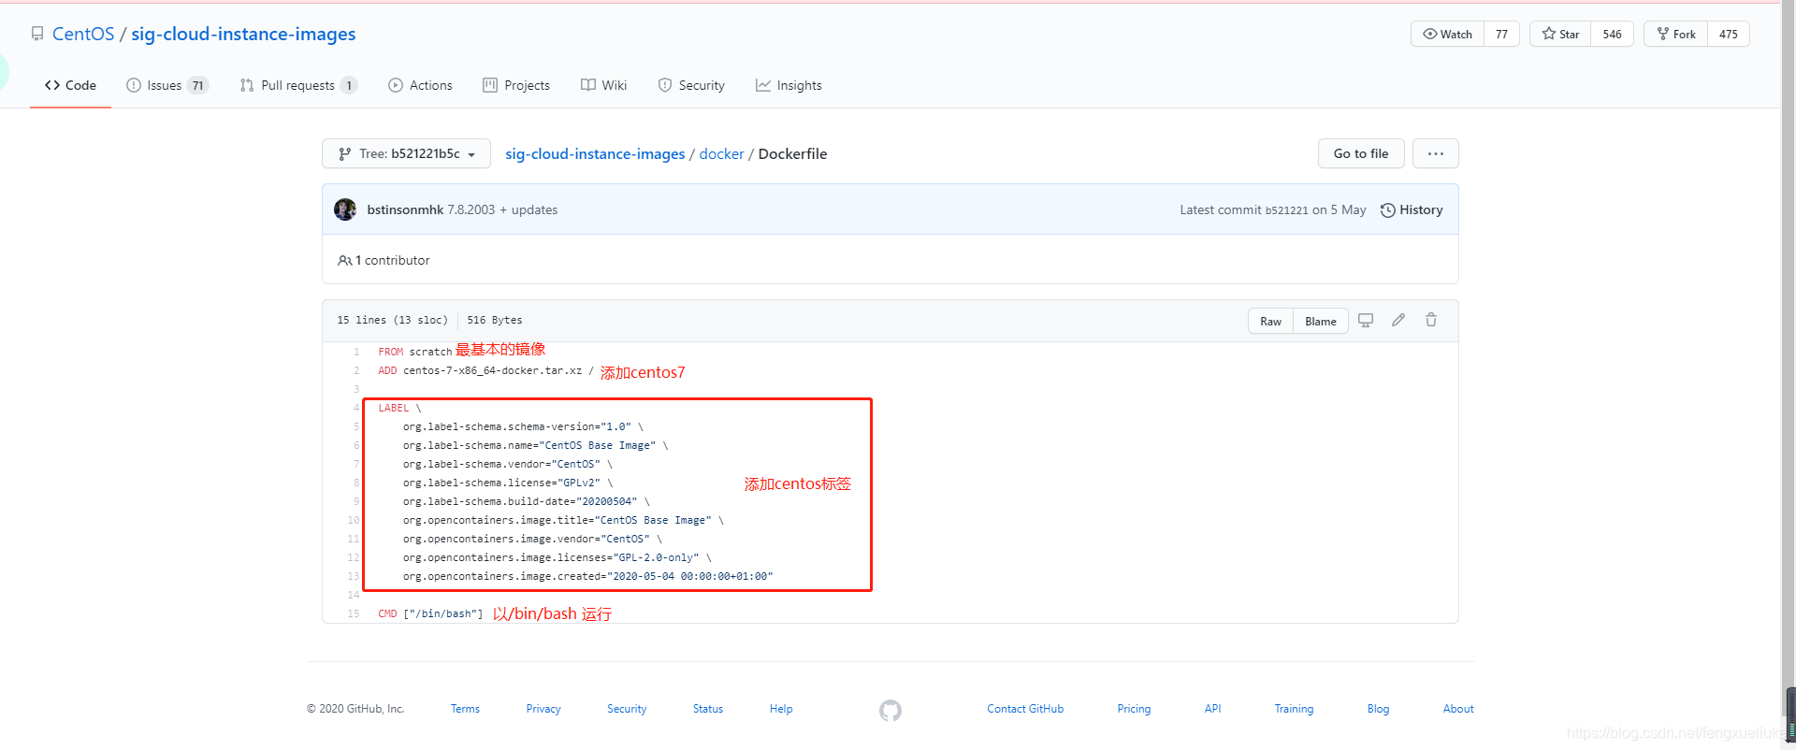Open the About footer link
Viewport: 1796px width, 750px height.
(x=1458, y=709)
